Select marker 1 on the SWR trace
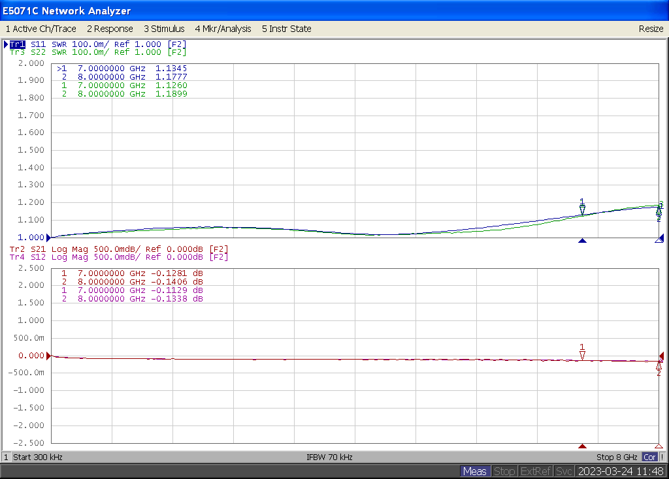The height and width of the screenshot is (479, 669). 582,209
